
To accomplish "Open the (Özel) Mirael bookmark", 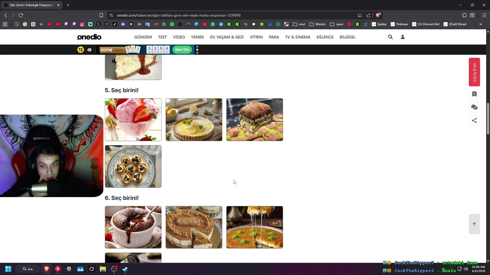I will point(455,24).
